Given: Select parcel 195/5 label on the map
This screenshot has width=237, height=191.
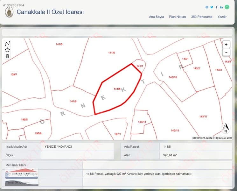Looking at the screenshot, I should coord(24,120).
